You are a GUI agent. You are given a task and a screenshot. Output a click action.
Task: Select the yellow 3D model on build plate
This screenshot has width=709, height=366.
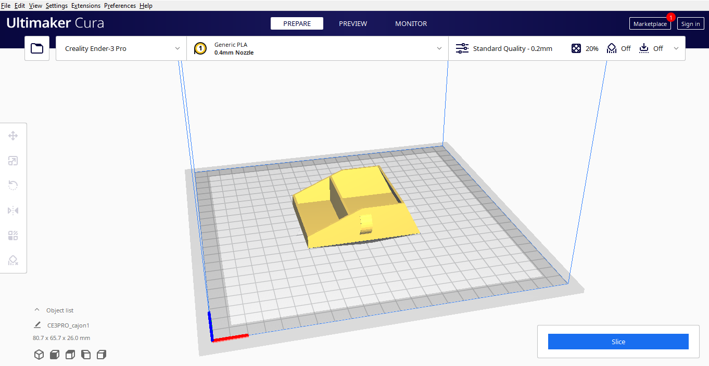tap(357, 208)
